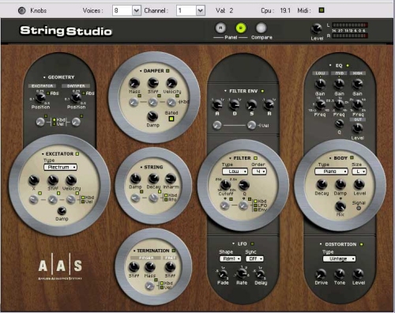Click the Damper Damp knob

click(152, 116)
